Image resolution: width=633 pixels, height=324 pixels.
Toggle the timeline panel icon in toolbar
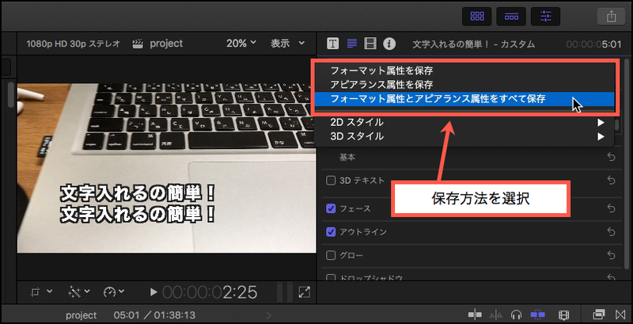[x=512, y=15]
